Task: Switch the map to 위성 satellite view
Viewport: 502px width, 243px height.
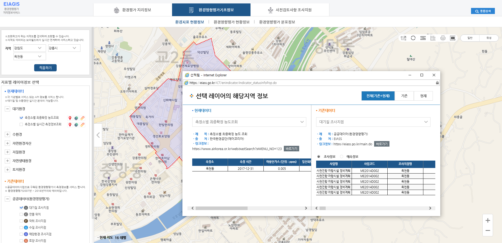Action: (x=489, y=38)
